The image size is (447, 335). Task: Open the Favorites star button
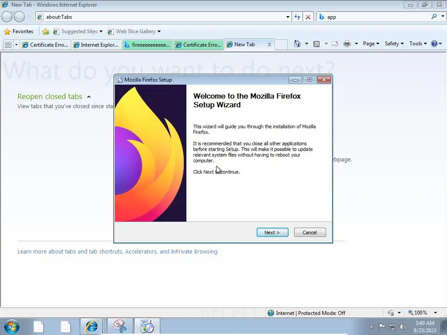coord(19,31)
